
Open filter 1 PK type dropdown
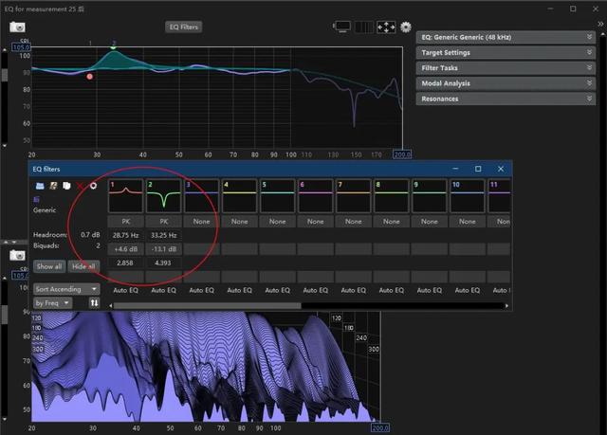tap(126, 222)
